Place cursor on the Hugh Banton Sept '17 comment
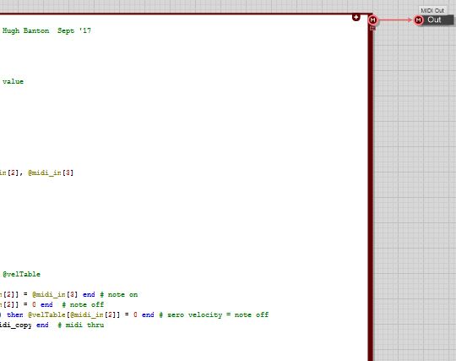 click(x=46, y=30)
